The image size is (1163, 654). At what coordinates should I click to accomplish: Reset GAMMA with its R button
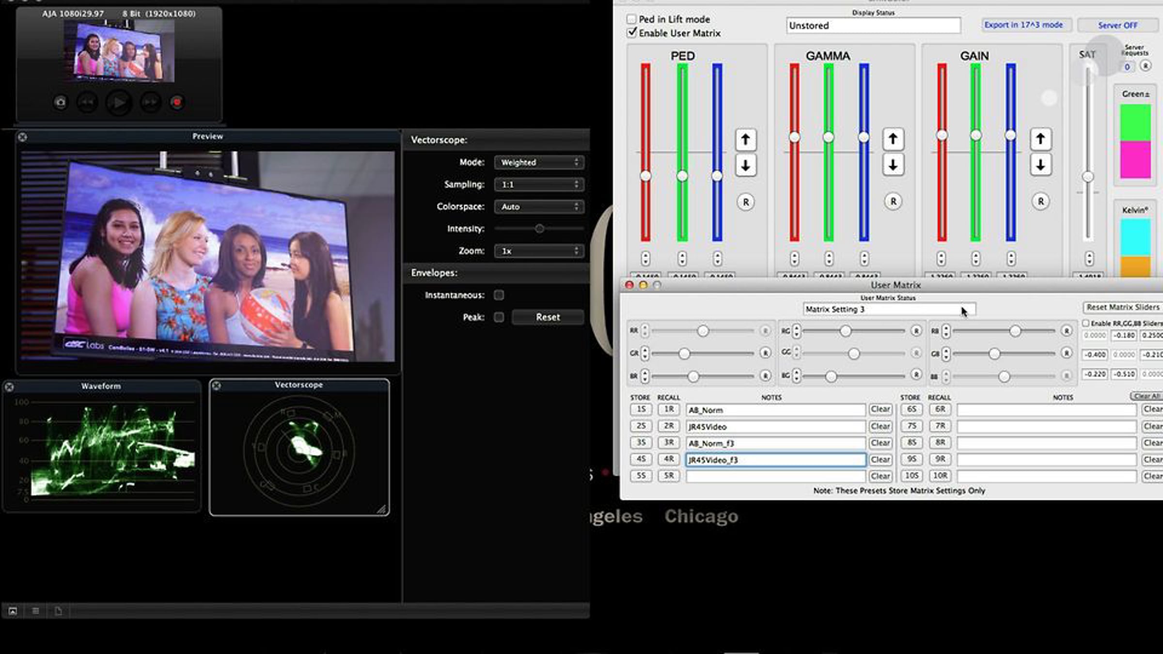(x=893, y=202)
